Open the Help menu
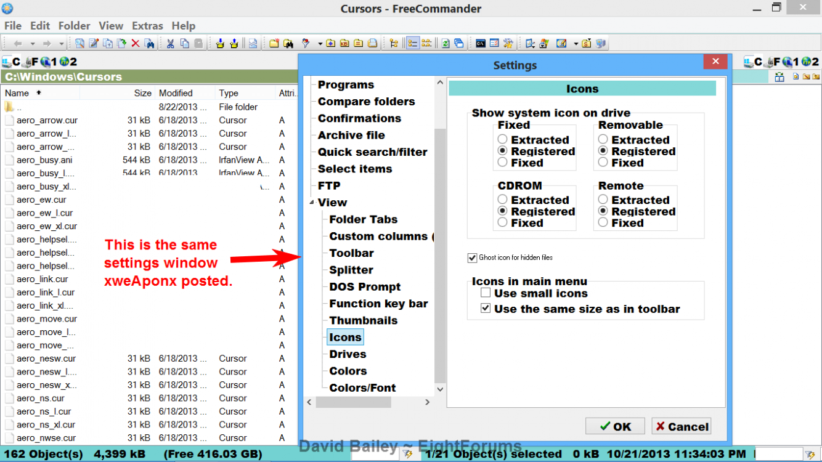This screenshot has height=462, width=822. (184, 26)
